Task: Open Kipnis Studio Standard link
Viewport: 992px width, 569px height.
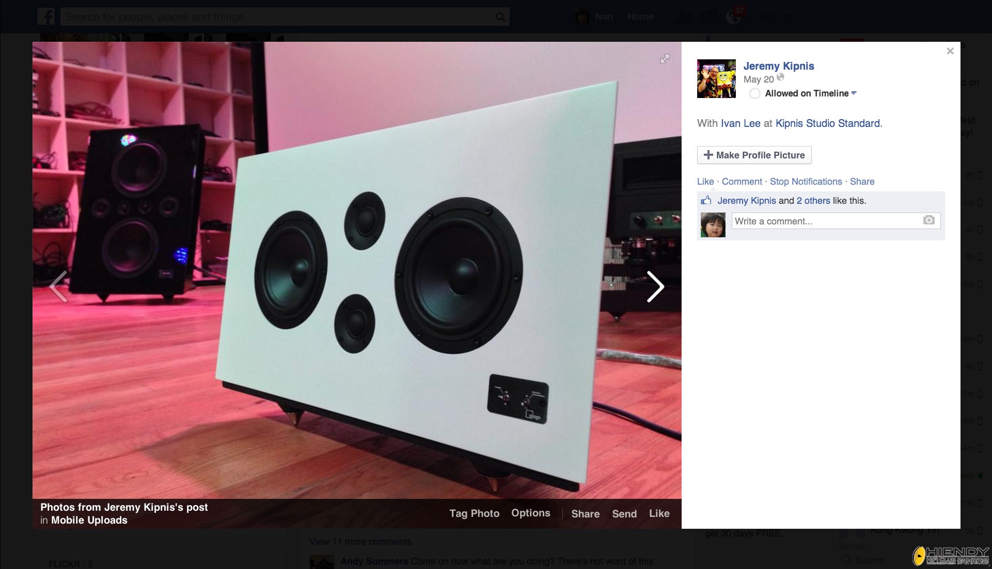Action: tap(827, 123)
